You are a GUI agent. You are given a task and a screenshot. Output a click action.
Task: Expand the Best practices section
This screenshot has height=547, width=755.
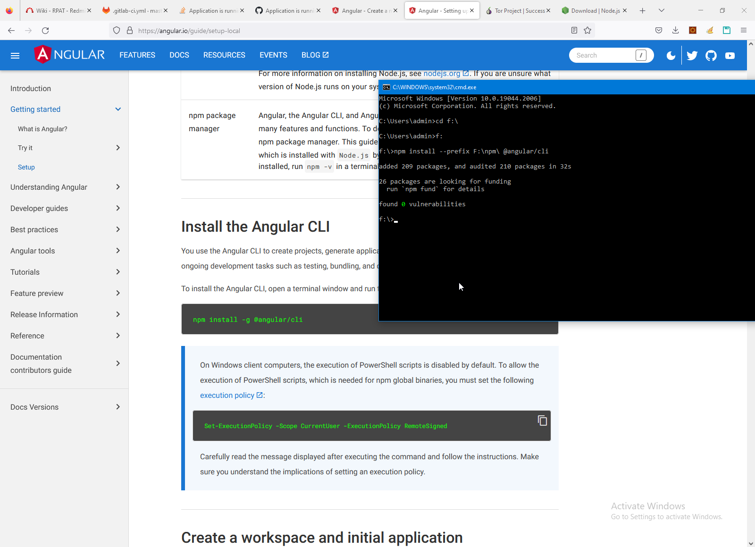[x=118, y=229]
